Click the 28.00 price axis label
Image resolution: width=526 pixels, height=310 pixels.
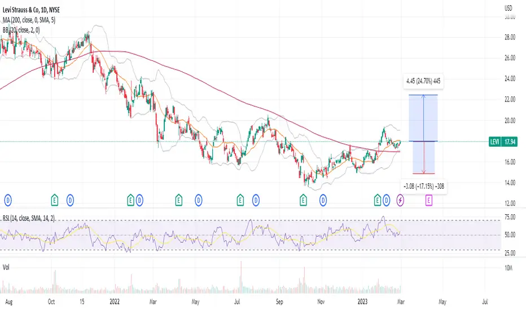click(510, 37)
